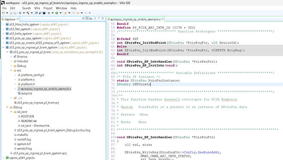283x160 pixels.
Task: Open the Explorer view menu dots
Action: 95,18
